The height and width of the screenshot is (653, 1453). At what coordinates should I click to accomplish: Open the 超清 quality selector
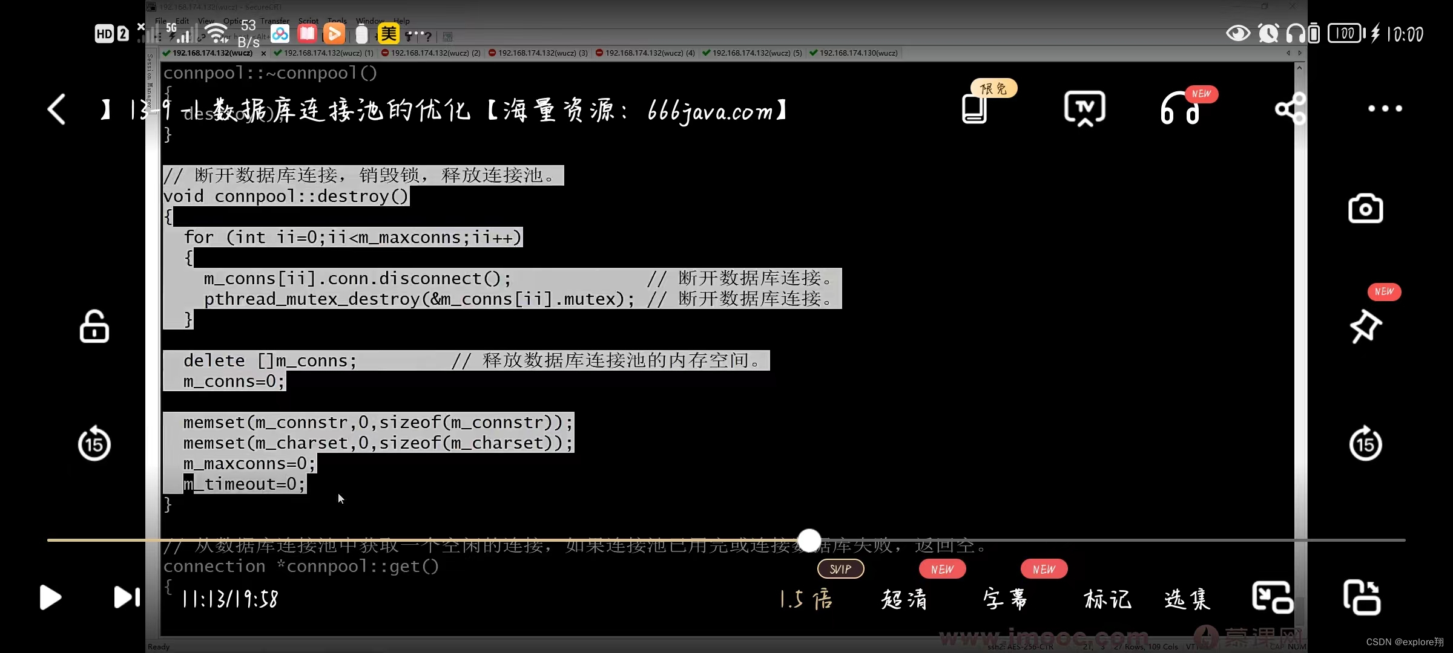pos(904,599)
